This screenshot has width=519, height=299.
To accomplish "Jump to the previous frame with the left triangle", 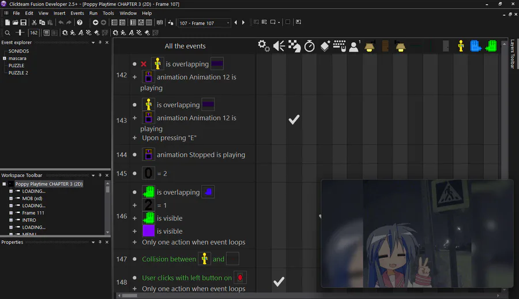I will pyautogui.click(x=236, y=23).
